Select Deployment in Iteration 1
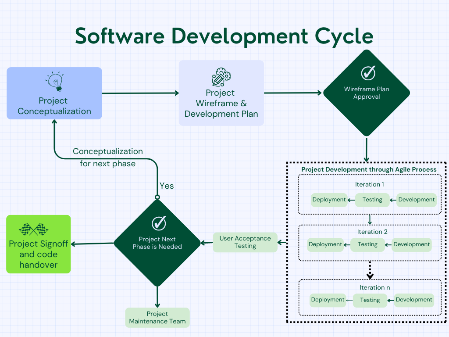This screenshot has width=449, height=337. click(329, 200)
